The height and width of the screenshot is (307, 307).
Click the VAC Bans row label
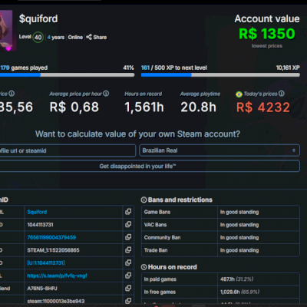155,225
